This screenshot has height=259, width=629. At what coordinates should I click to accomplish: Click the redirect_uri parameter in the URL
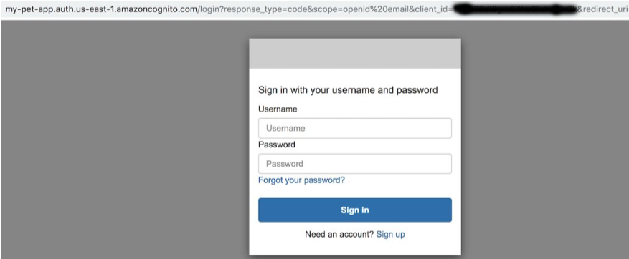click(603, 9)
